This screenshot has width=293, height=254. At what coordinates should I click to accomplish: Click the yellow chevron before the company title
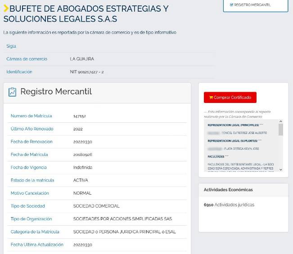[x=6, y=9]
